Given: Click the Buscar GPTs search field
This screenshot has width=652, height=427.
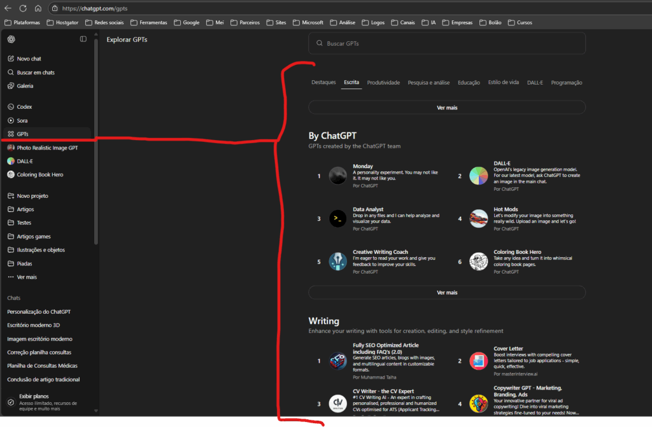Looking at the screenshot, I should pyautogui.click(x=447, y=44).
